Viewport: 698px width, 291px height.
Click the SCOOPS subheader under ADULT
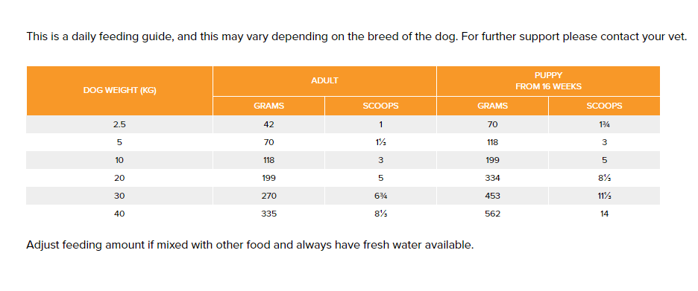pyautogui.click(x=380, y=106)
